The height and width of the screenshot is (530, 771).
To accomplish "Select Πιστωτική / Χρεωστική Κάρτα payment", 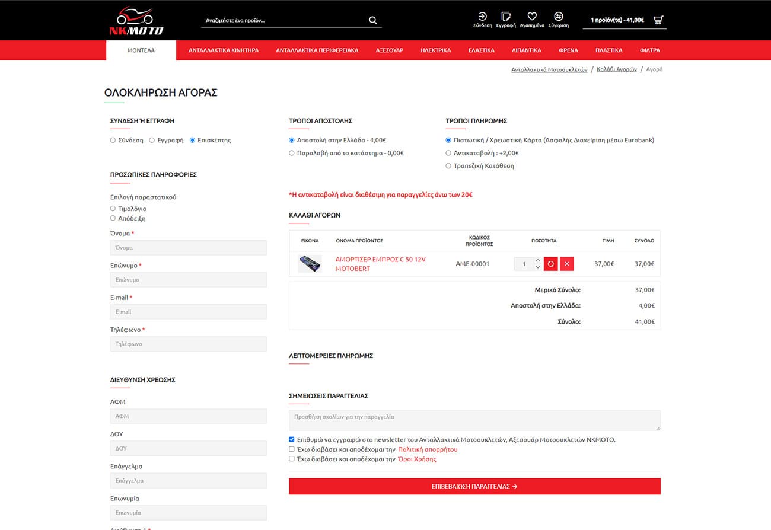I will coord(448,141).
